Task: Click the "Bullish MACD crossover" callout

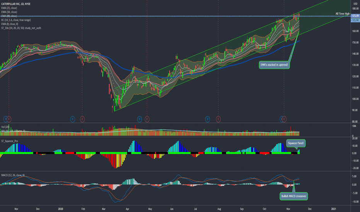Action: (x=294, y=196)
